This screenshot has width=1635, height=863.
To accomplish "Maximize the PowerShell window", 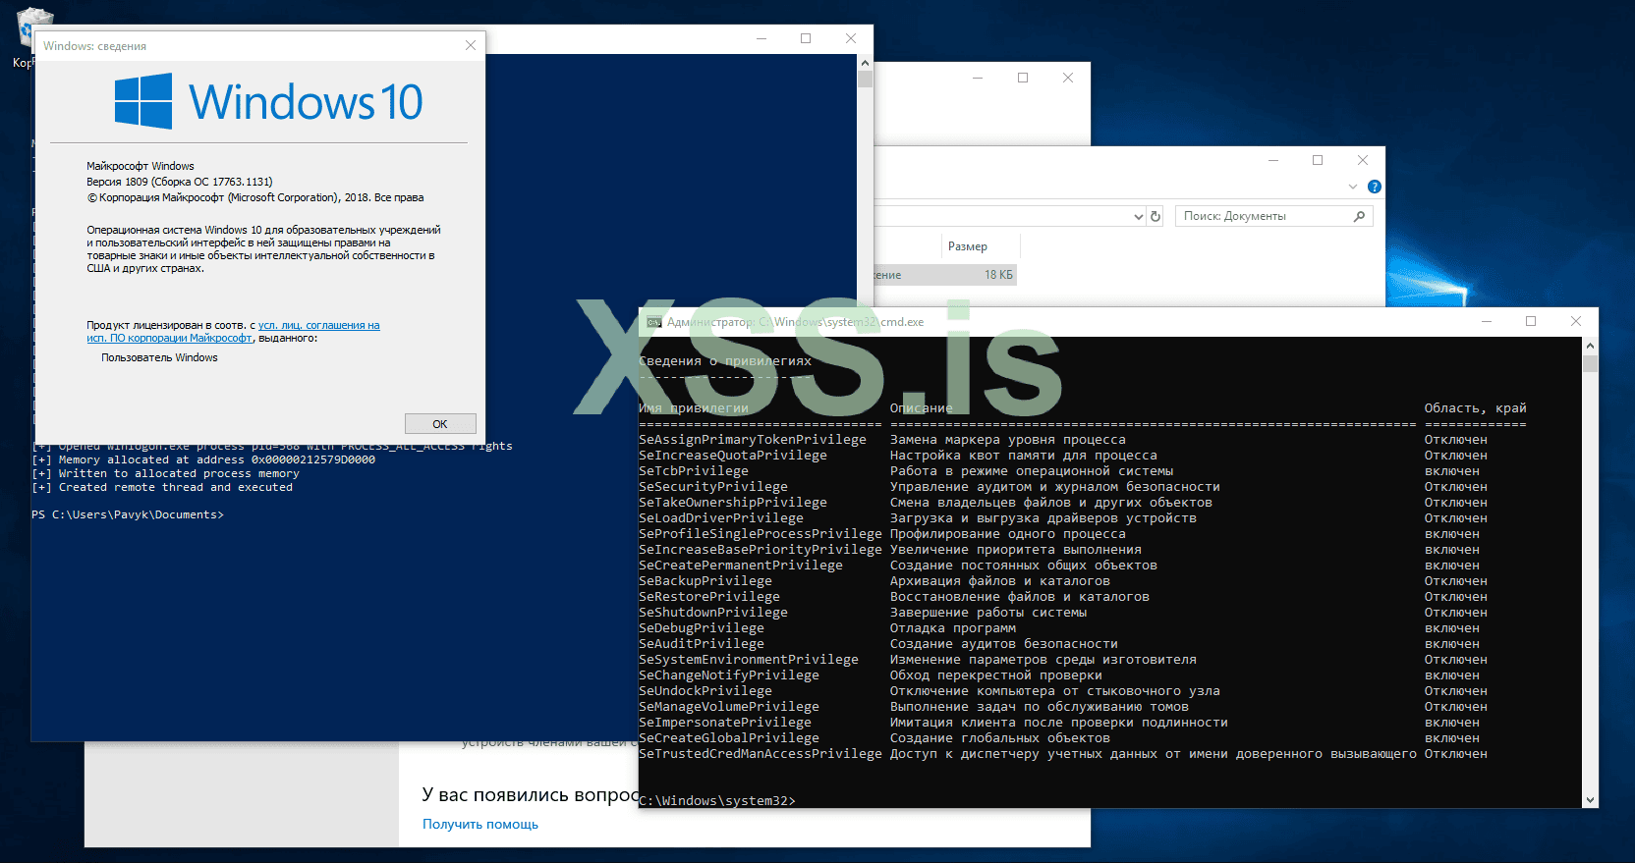I will click(806, 39).
